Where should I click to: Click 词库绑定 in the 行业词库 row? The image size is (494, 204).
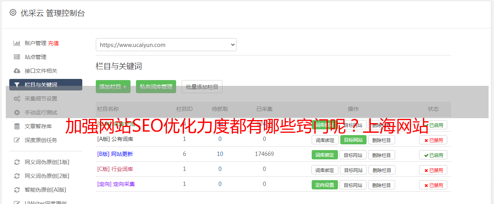tap(325, 170)
